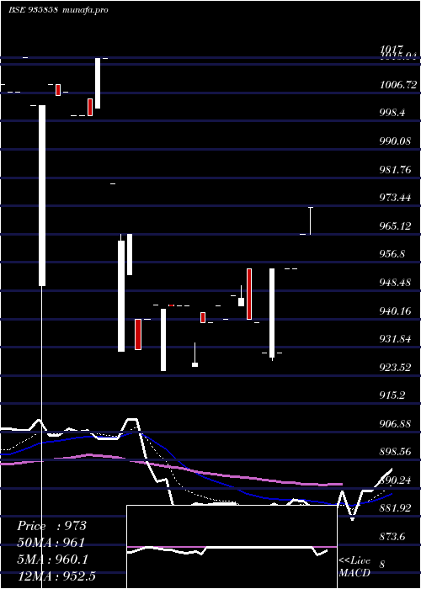Image resolution: width=421 pixels, height=589 pixels.
Task: Click the 50MA : 961 readout
Action: [51, 543]
